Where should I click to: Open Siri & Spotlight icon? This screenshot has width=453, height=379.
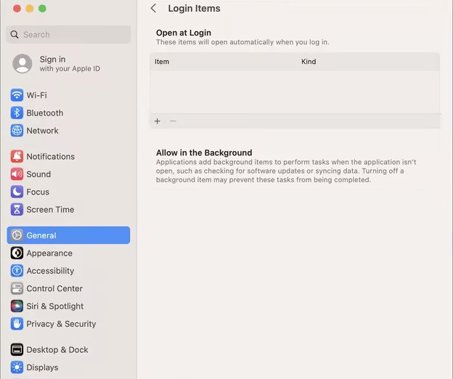pos(17,306)
